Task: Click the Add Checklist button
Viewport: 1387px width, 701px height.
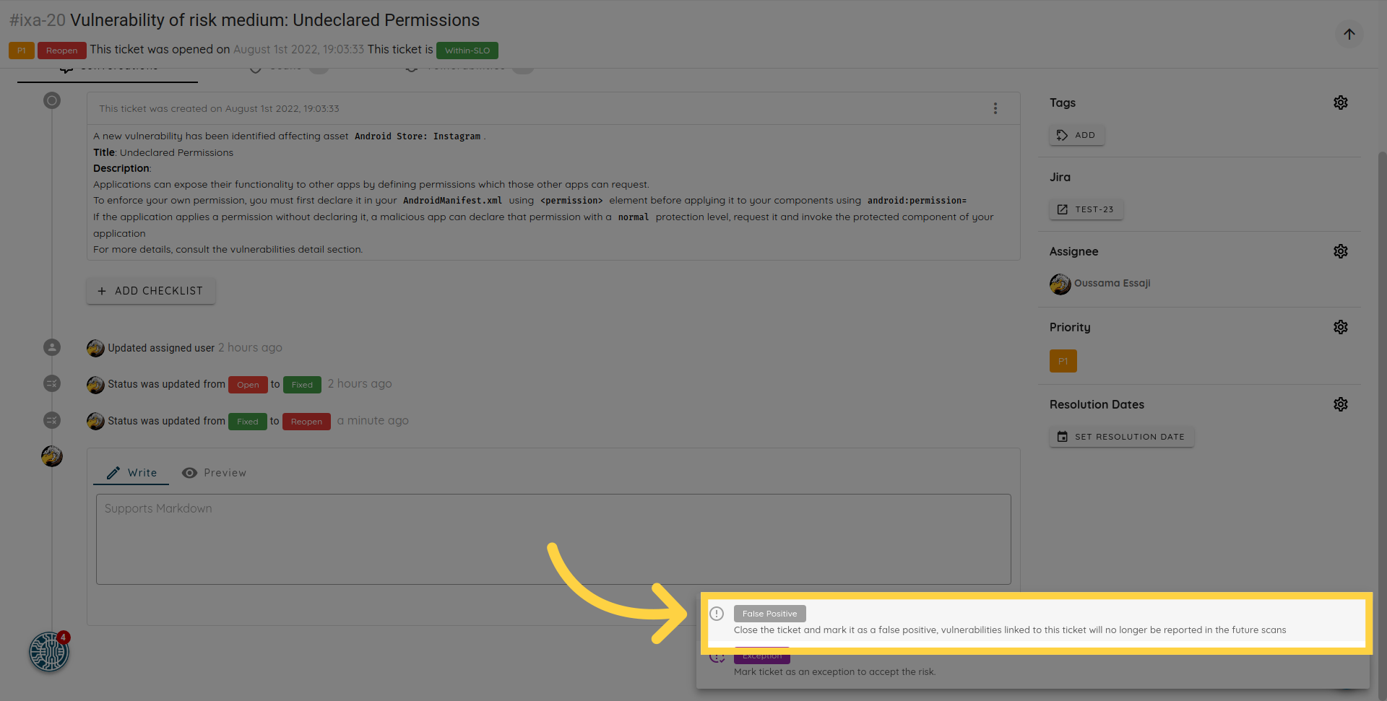Action: tap(151, 291)
